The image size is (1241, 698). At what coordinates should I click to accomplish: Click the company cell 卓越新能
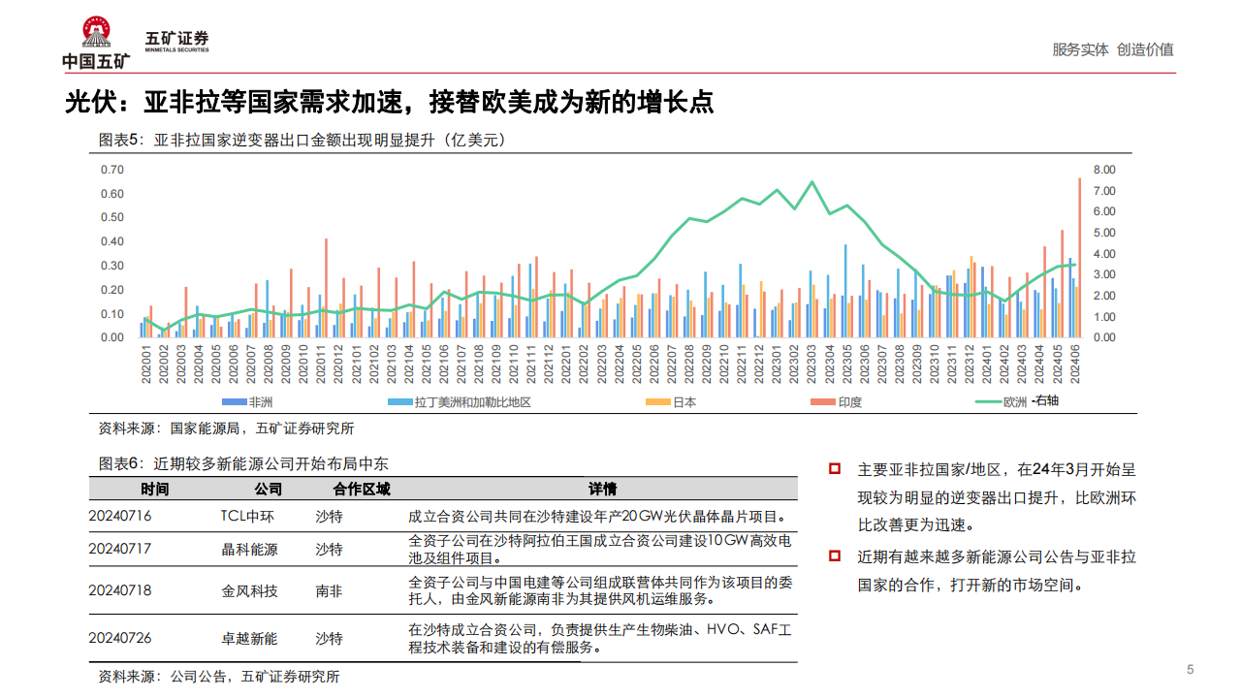[250, 638]
